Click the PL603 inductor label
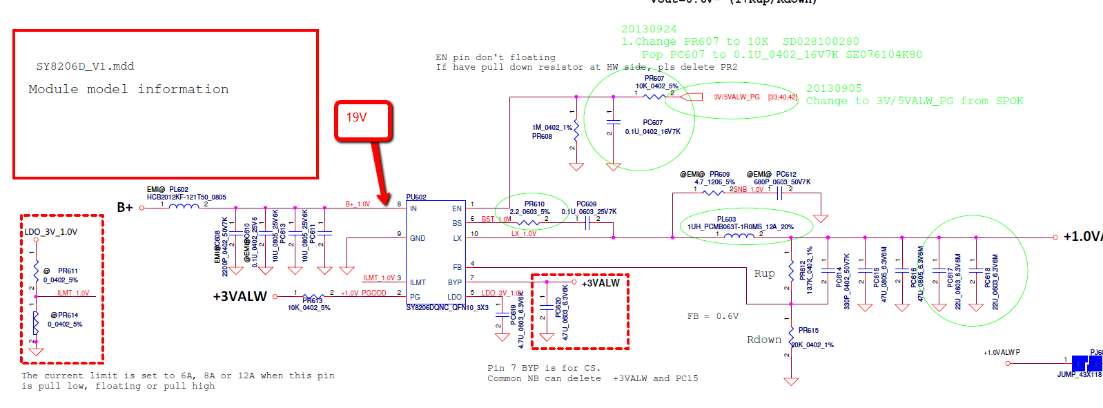The width and height of the screenshot is (1103, 408). (726, 219)
